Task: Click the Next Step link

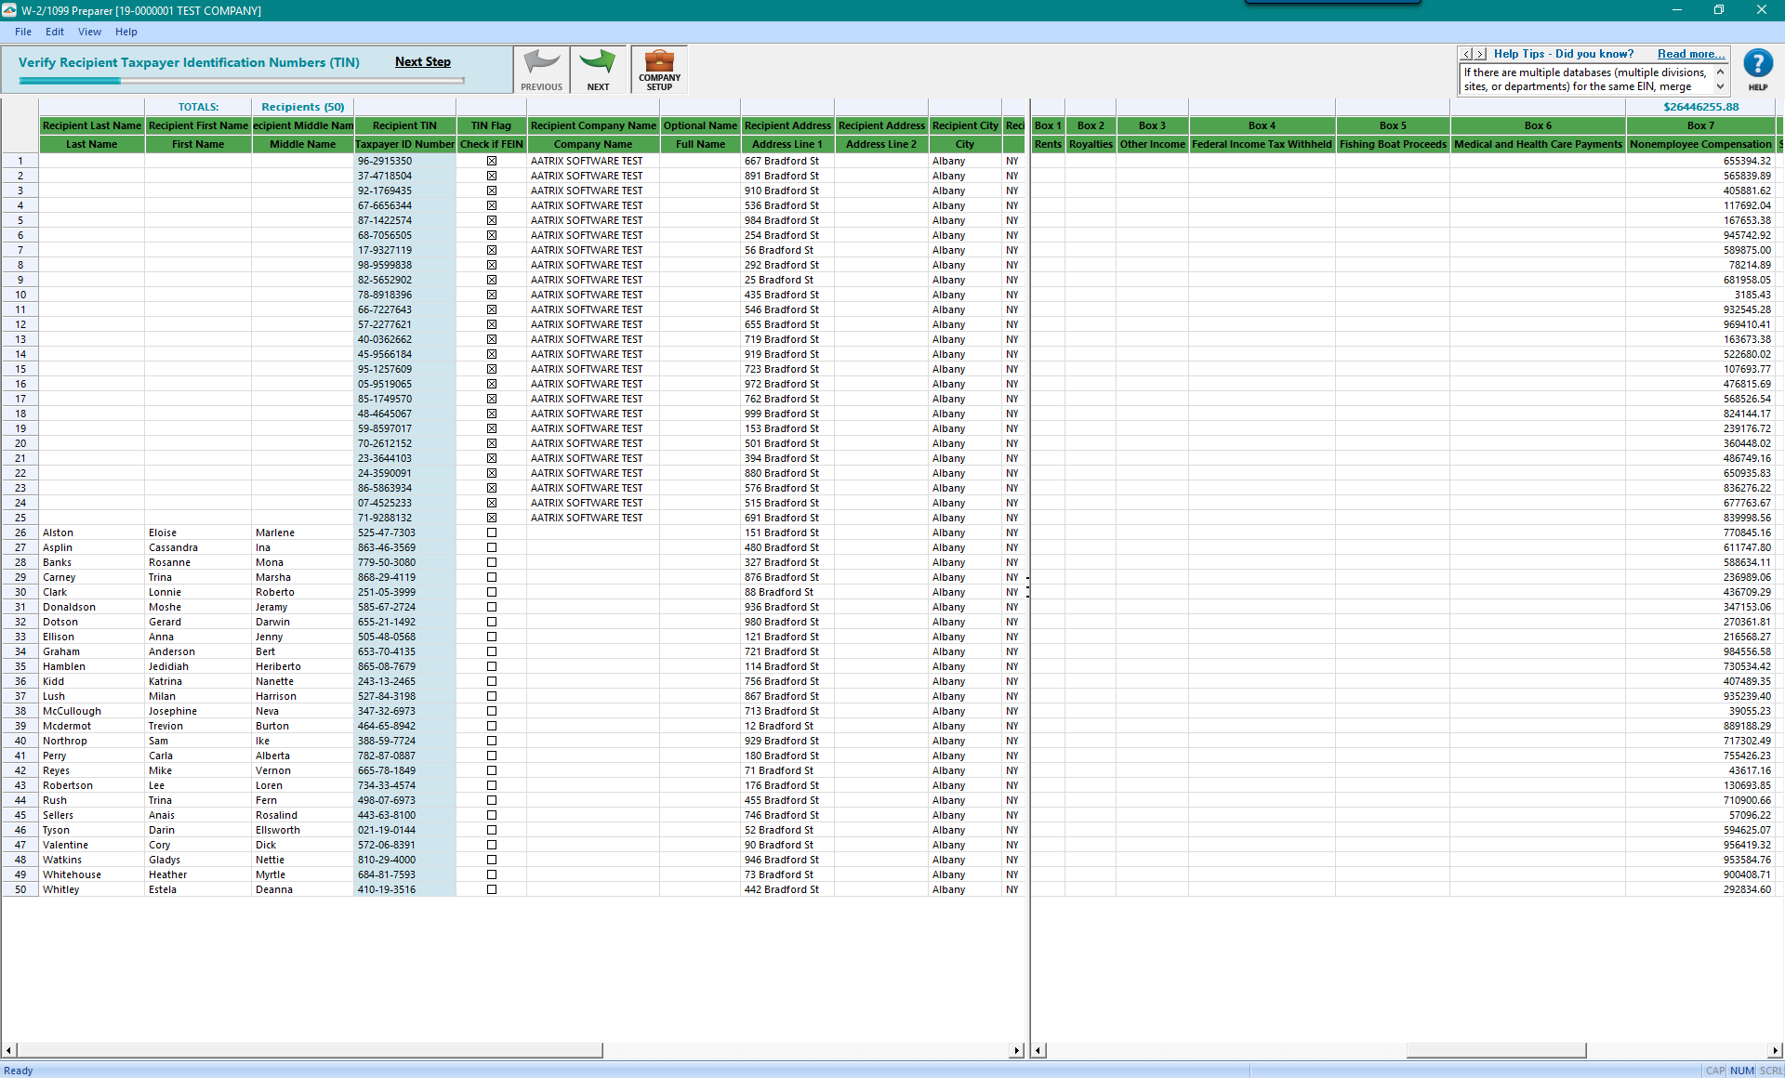Action: [422, 62]
